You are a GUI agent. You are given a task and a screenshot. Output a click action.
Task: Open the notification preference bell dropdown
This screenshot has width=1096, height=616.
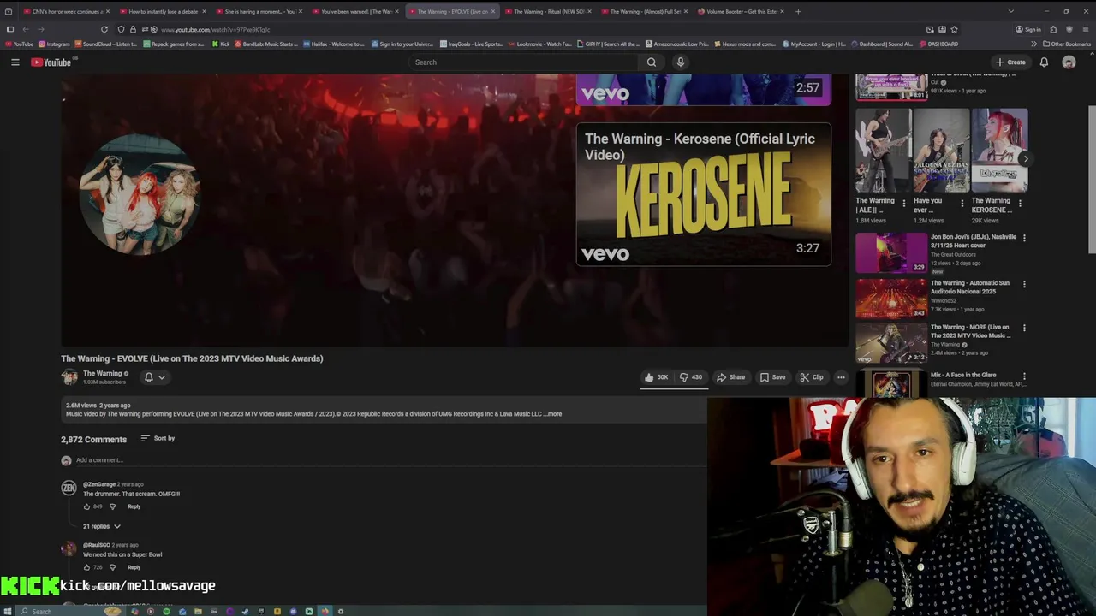click(x=154, y=377)
